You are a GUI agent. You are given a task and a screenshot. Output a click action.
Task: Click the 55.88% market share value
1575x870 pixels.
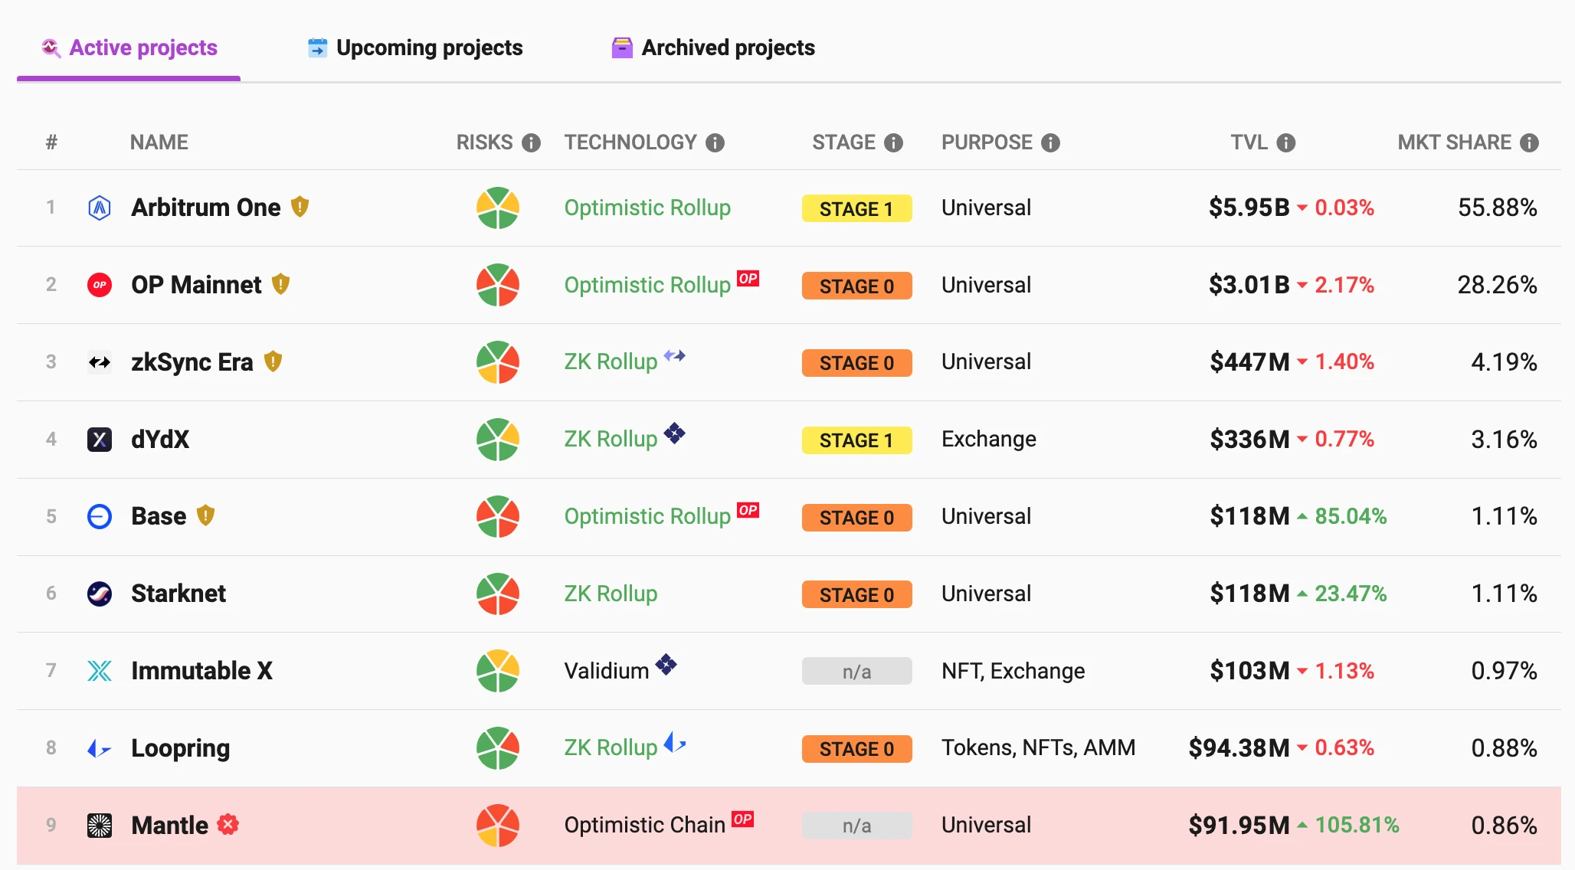pyautogui.click(x=1497, y=208)
